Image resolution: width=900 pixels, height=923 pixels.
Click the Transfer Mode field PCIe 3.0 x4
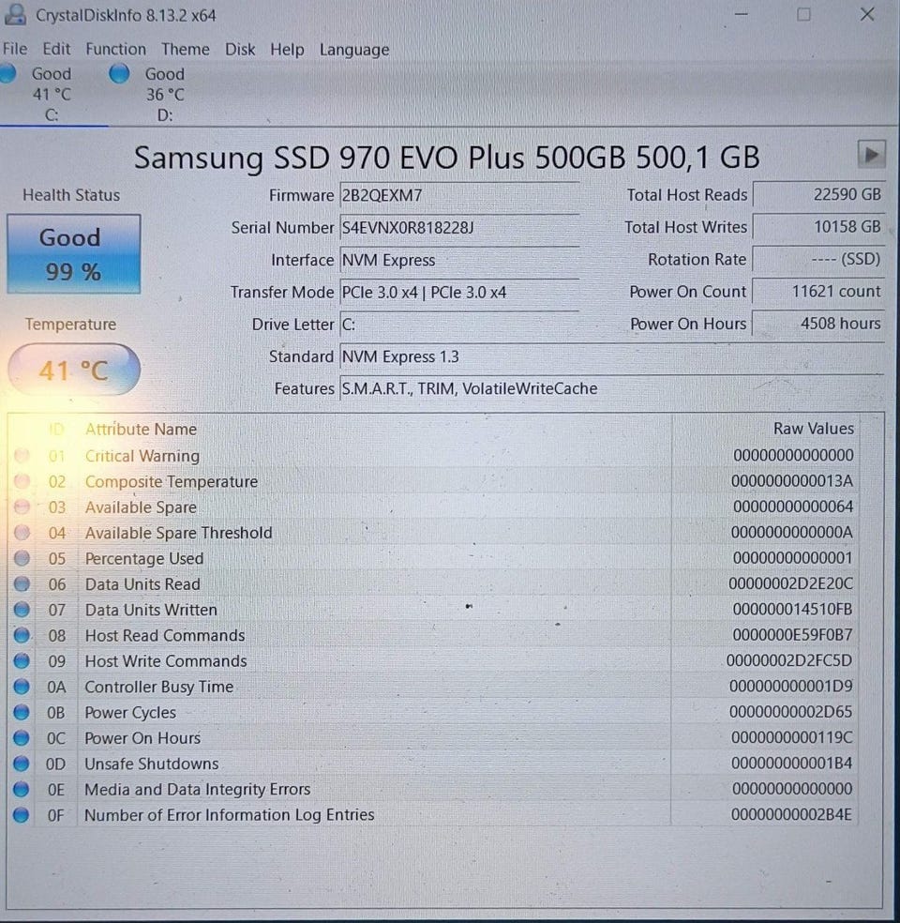[459, 292]
